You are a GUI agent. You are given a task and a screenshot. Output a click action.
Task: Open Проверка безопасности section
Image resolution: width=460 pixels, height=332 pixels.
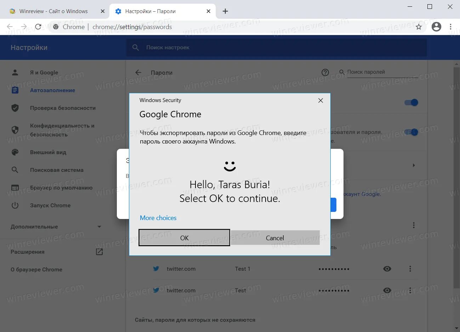click(63, 108)
